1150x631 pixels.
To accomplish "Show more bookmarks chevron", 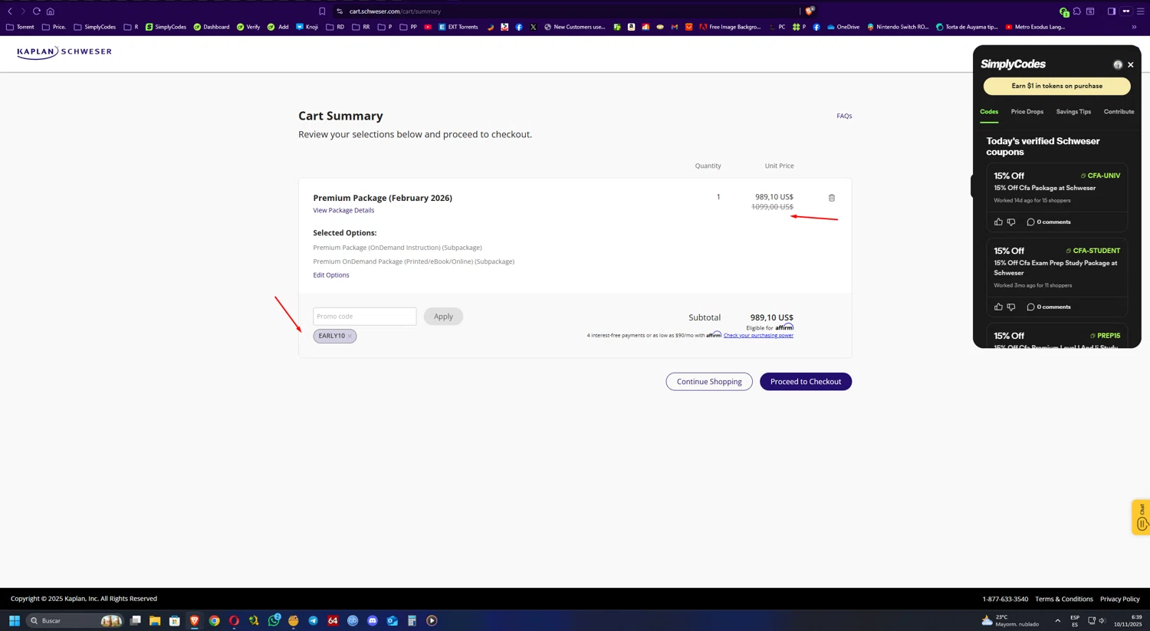I will point(1134,27).
